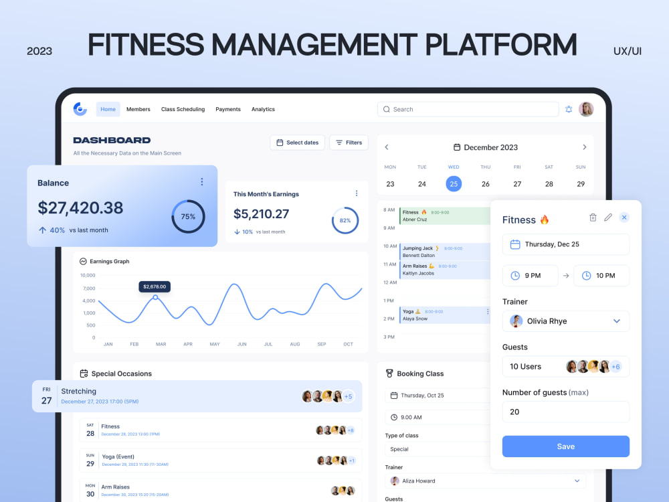Viewport: 669px width, 502px height.
Task: Click the Earnings Graph icon
Action: 83,261
